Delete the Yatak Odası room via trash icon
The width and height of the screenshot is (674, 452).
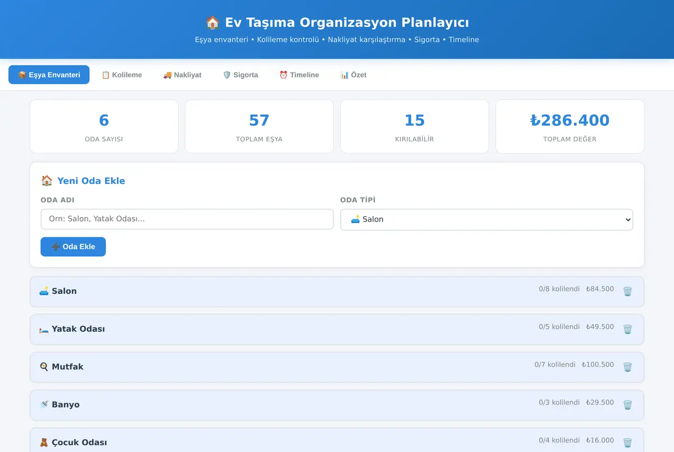pyautogui.click(x=627, y=329)
